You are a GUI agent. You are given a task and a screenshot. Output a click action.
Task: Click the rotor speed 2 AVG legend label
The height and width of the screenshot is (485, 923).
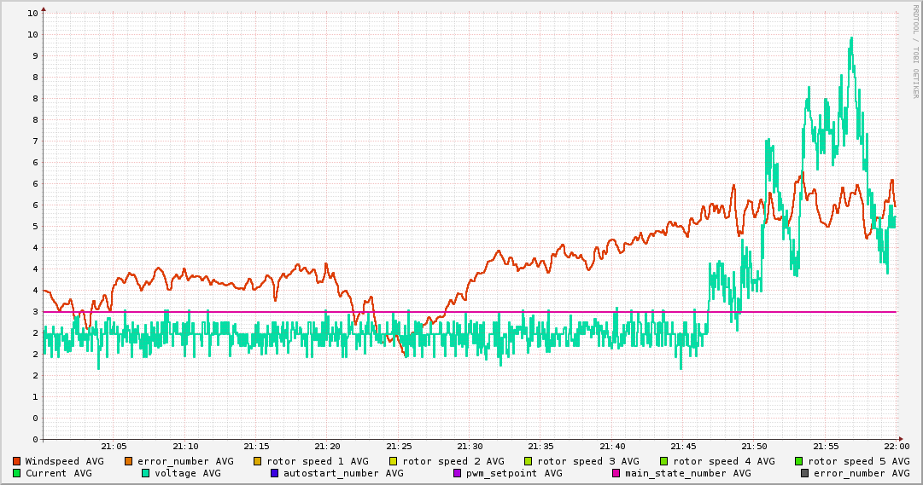pyautogui.click(x=453, y=461)
